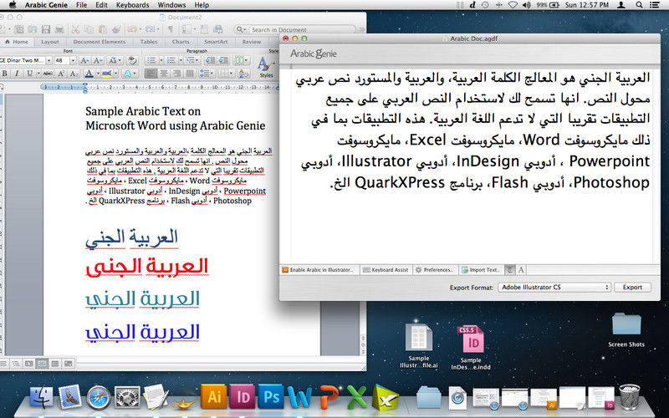669x418 pixels.
Task: Click the center text alignment icon
Action: (x=163, y=74)
